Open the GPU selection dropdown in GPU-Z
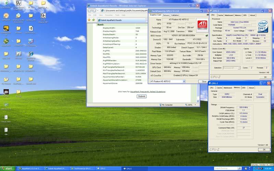Screen dimensions: 274x171 tap(184, 81)
